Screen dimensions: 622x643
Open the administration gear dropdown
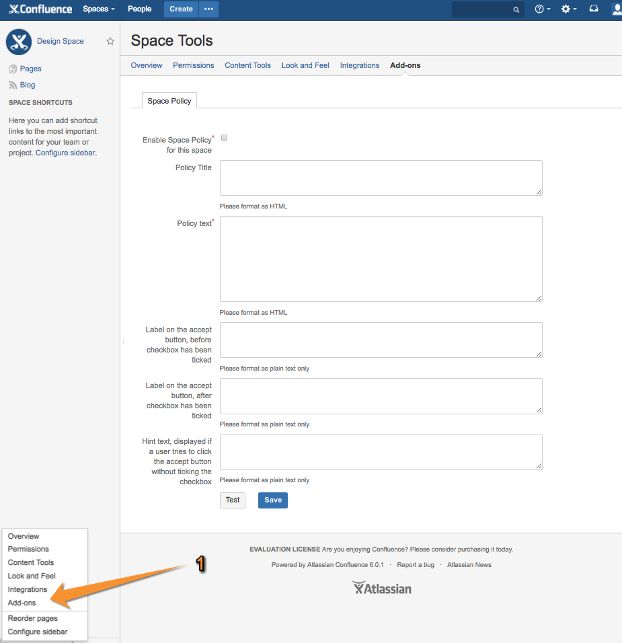tap(568, 9)
